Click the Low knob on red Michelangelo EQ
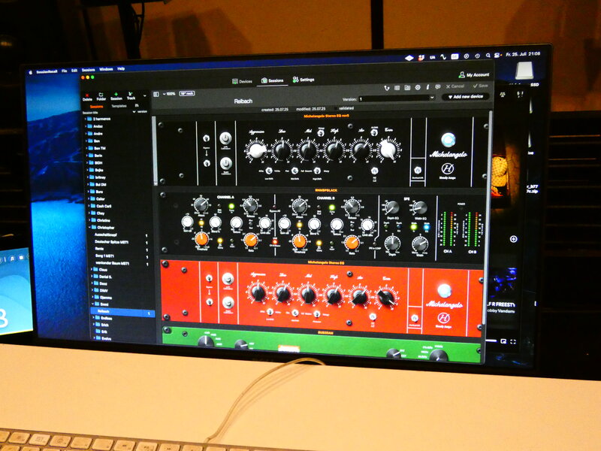The width and height of the screenshot is (601, 451). pyautogui.click(x=283, y=294)
